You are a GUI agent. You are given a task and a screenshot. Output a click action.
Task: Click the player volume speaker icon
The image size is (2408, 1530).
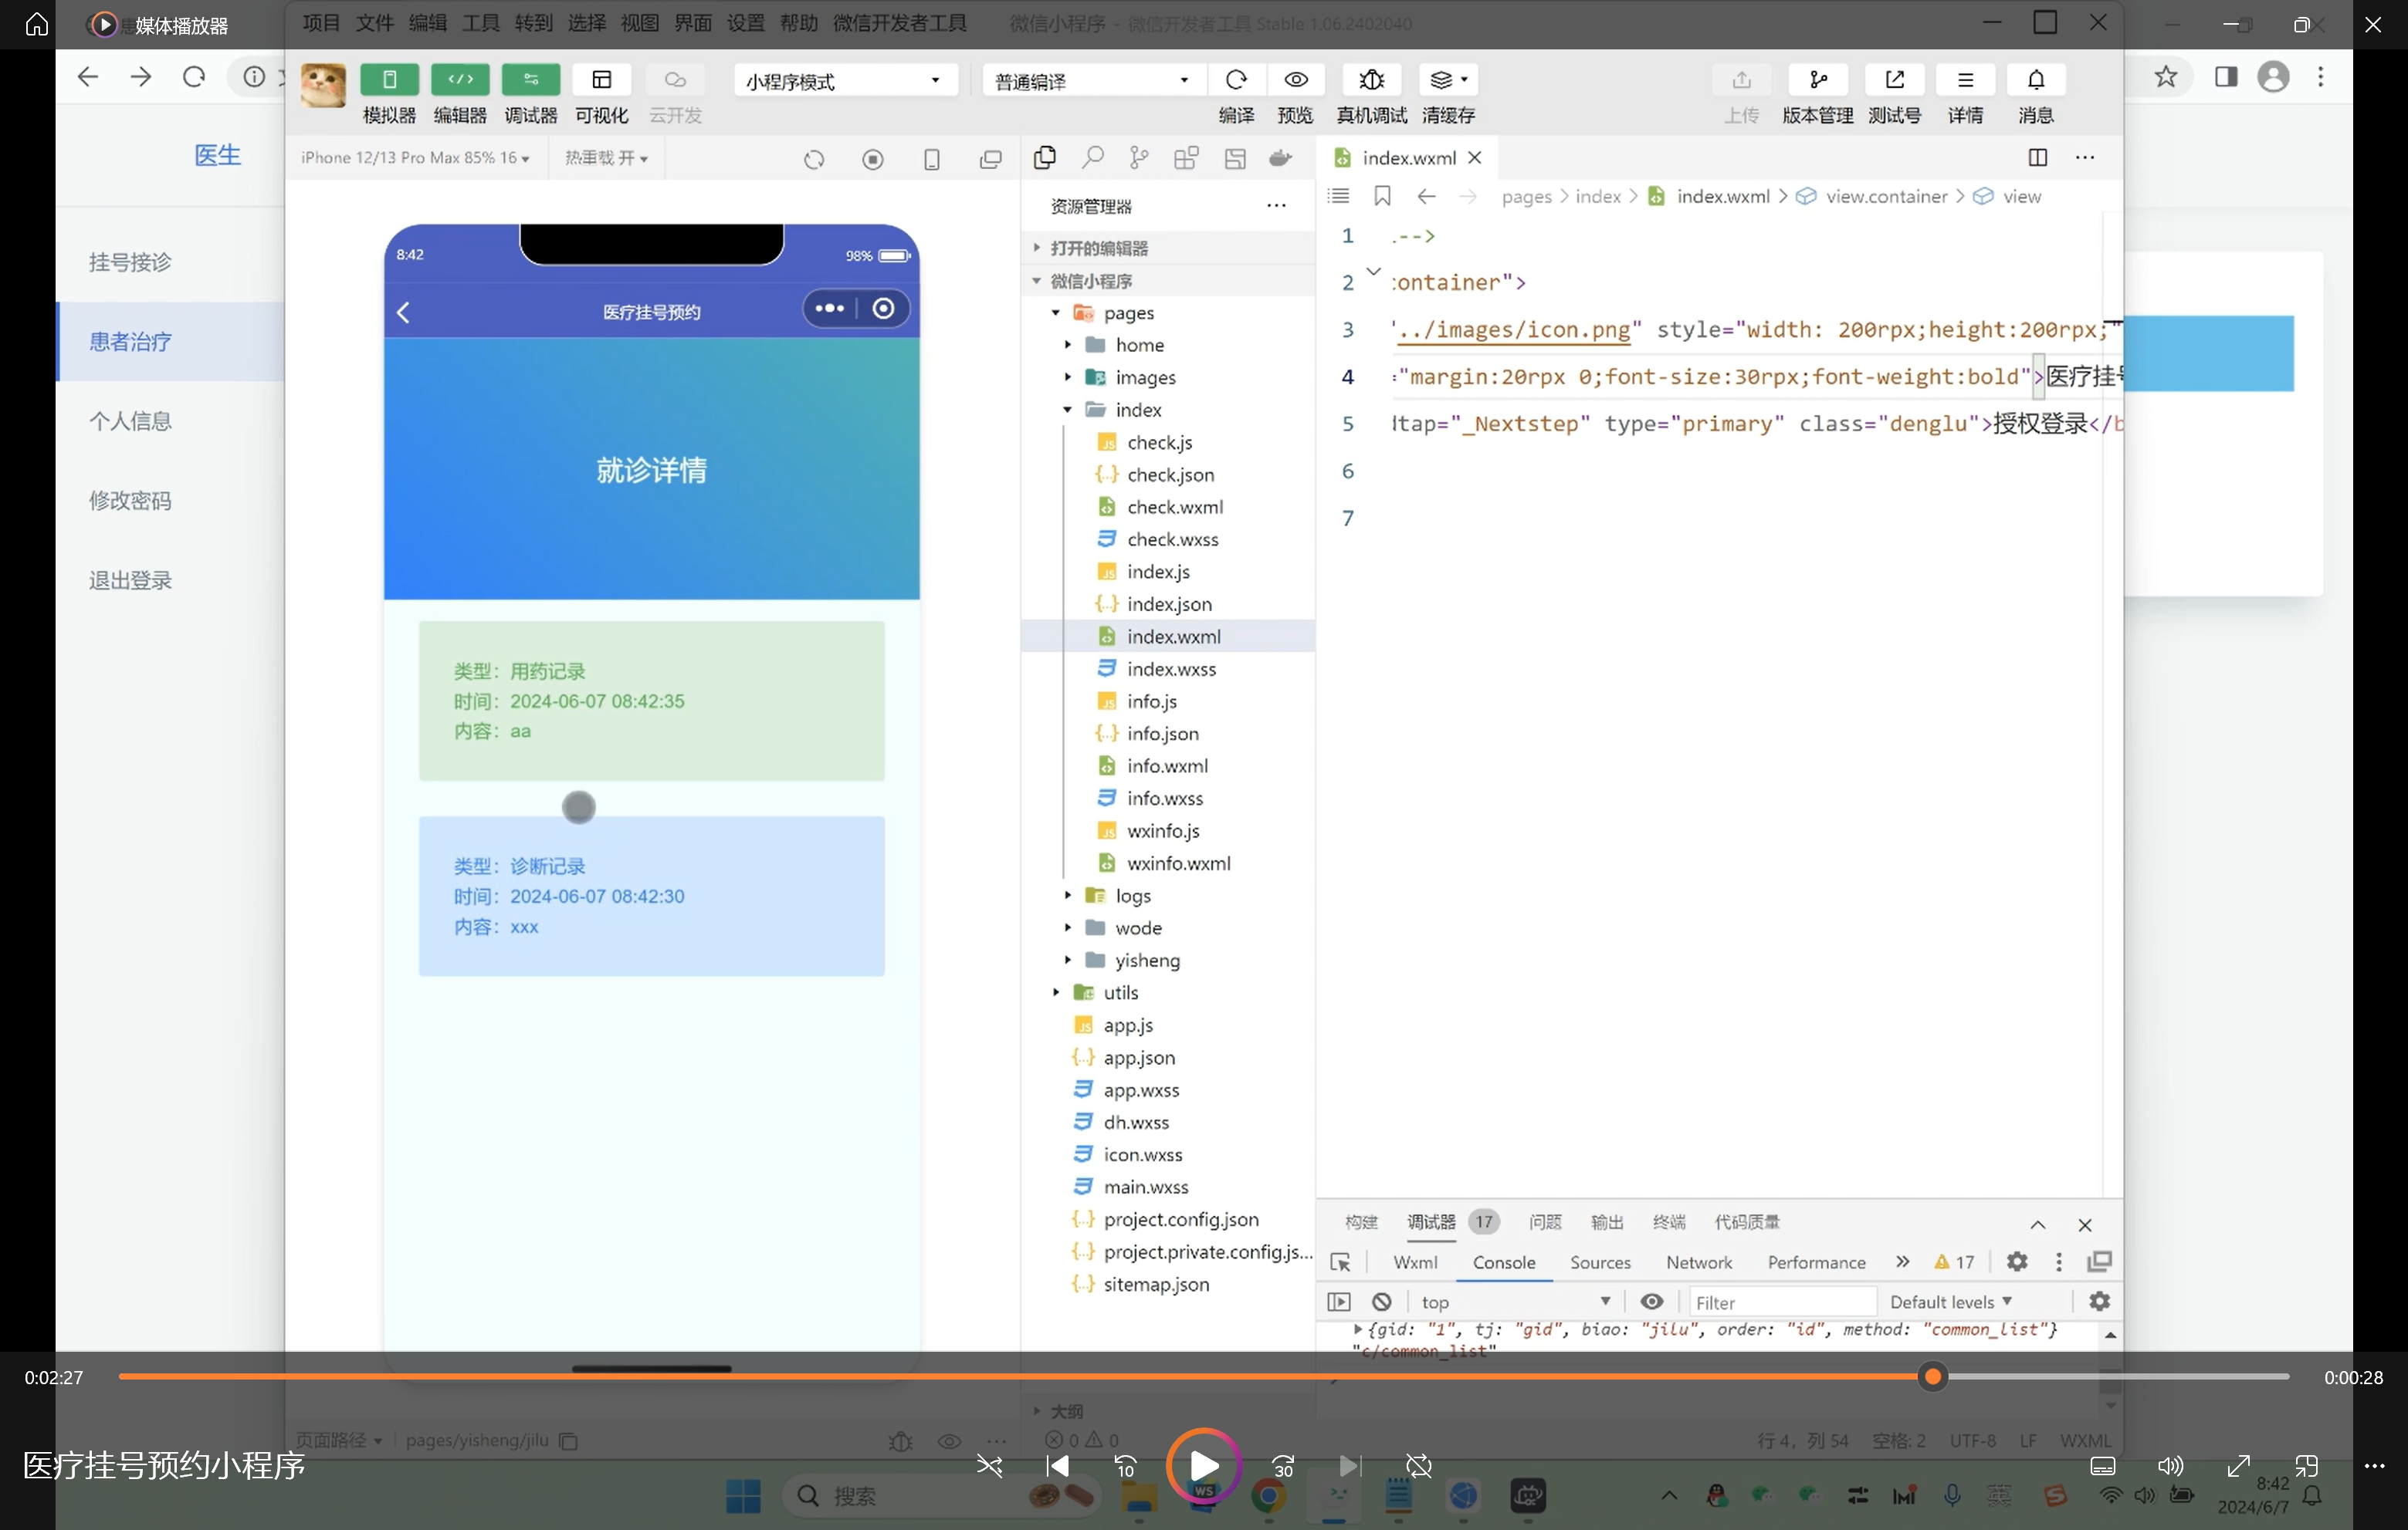point(2169,1466)
